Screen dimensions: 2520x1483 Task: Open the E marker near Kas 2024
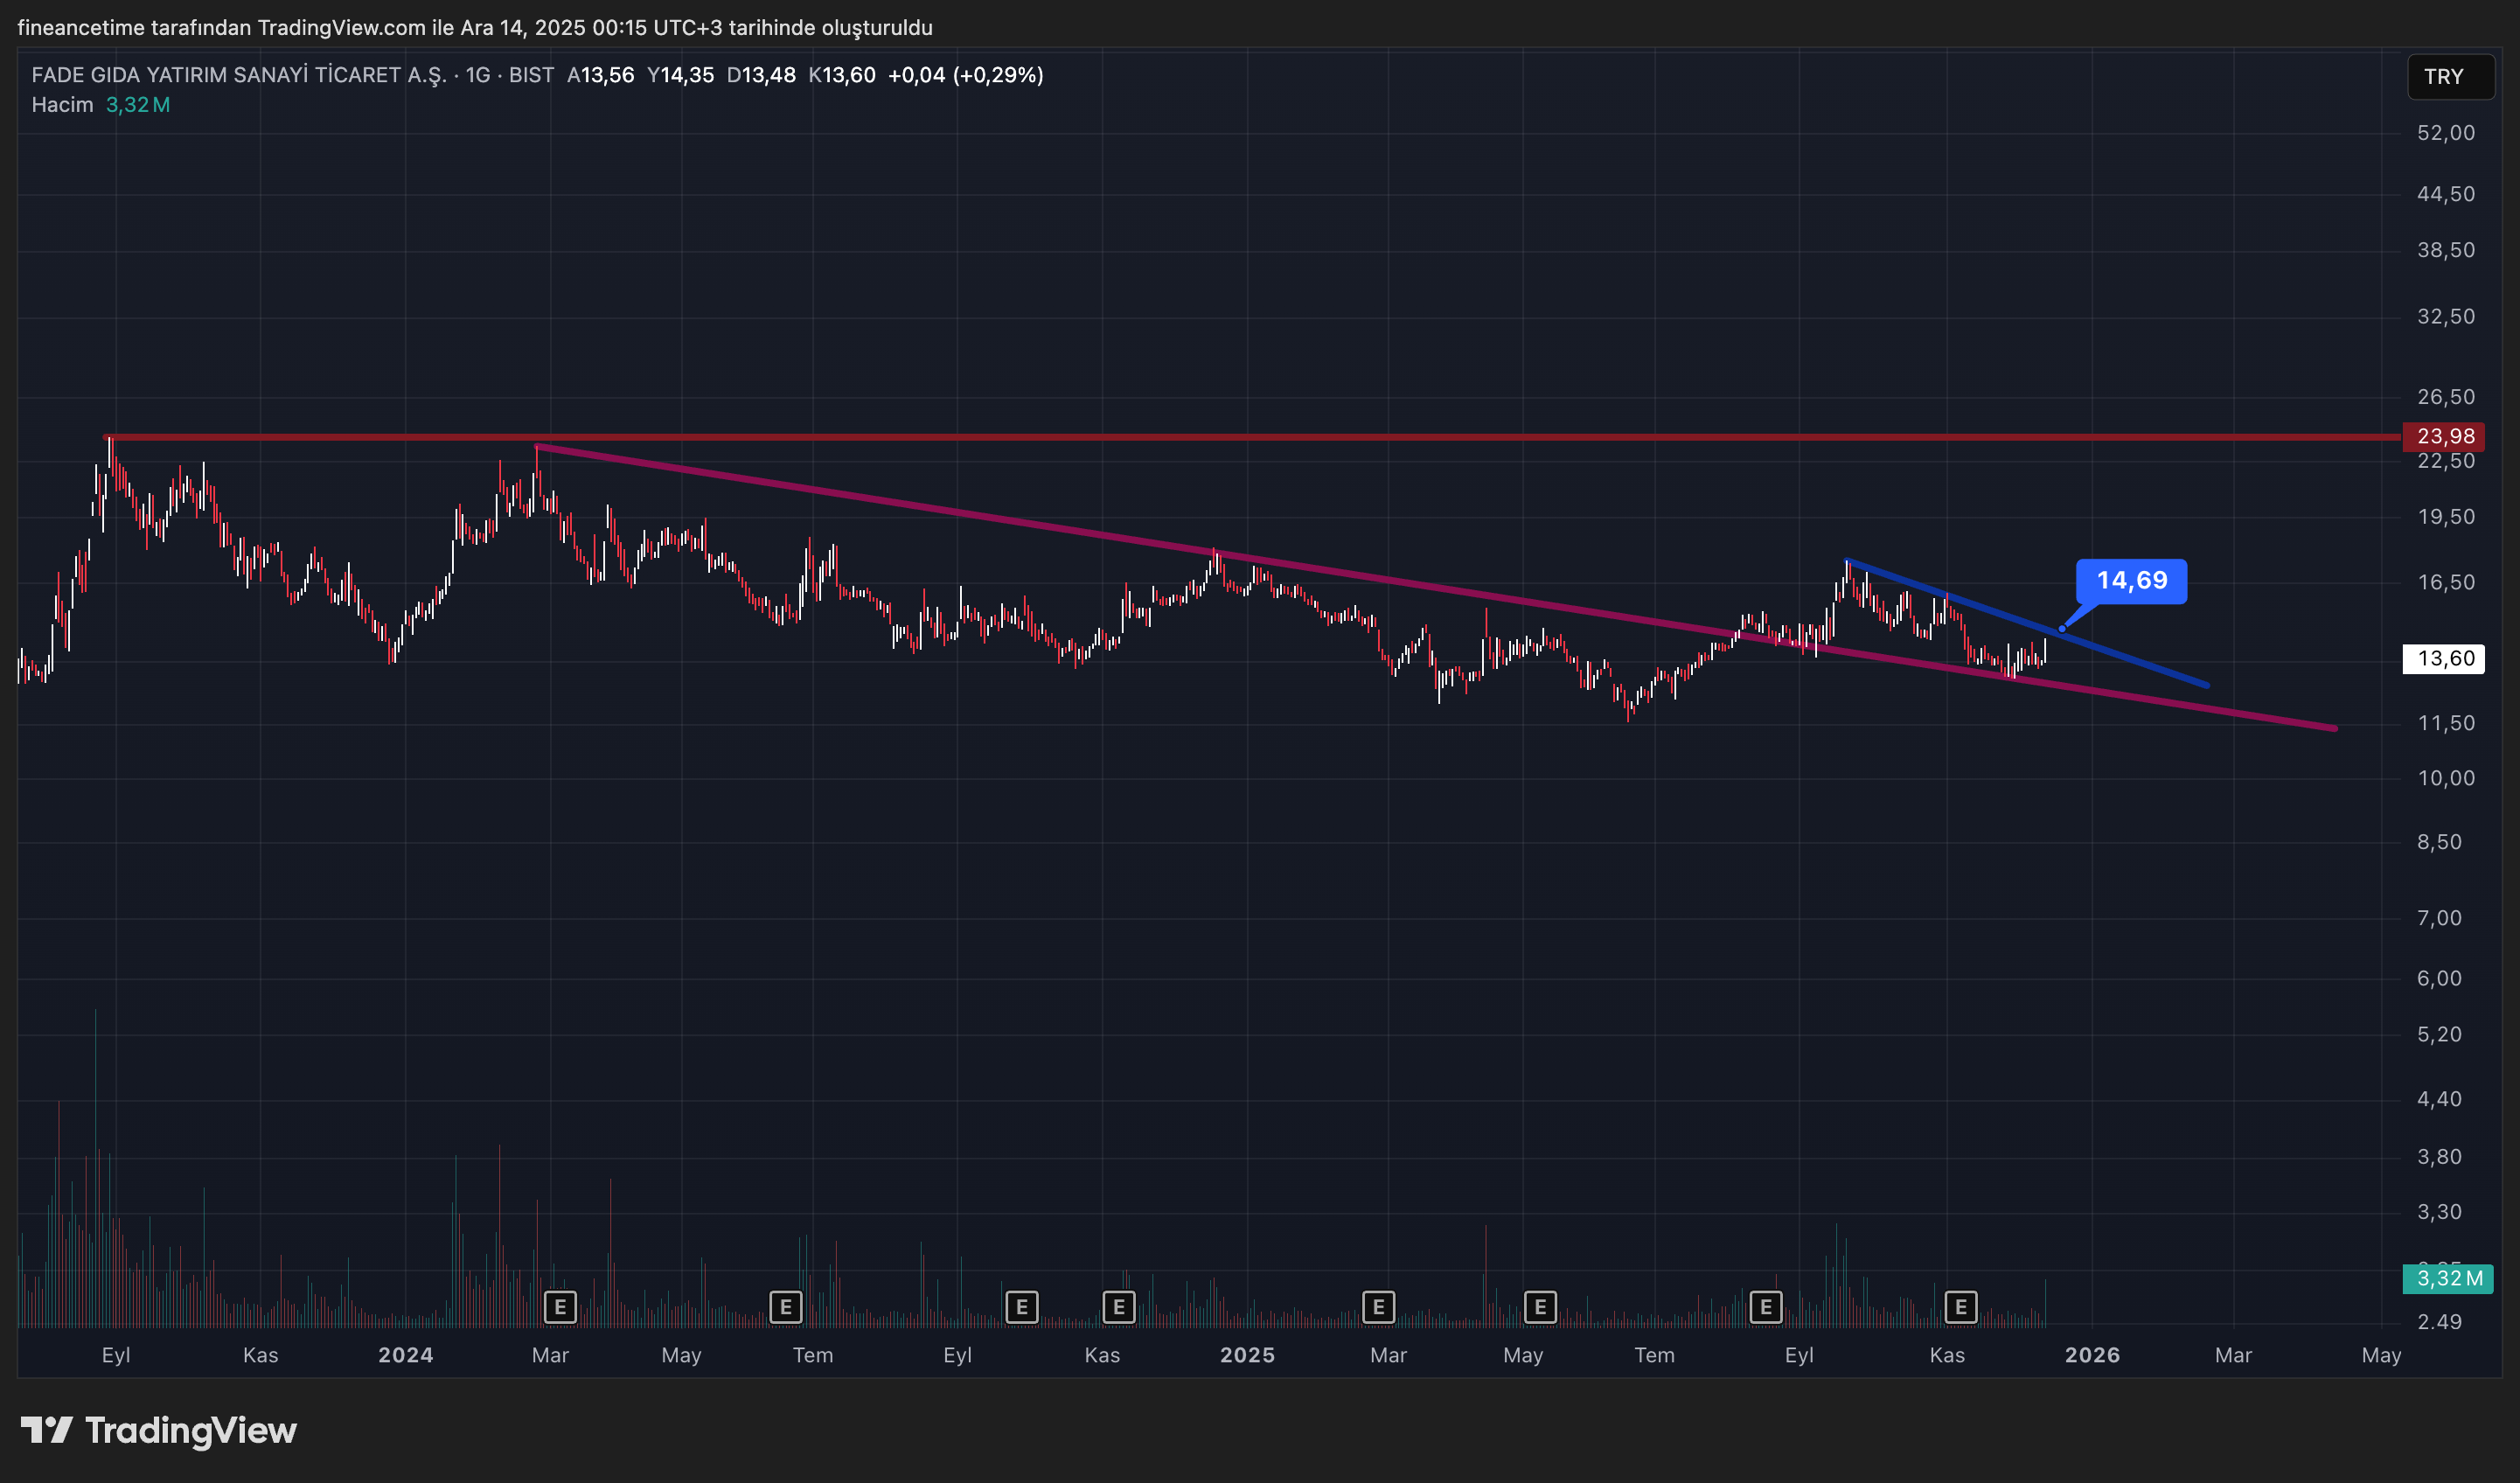tap(1118, 1306)
